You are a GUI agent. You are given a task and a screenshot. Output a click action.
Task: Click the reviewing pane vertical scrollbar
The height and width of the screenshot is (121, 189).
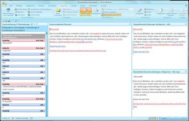[47, 74]
